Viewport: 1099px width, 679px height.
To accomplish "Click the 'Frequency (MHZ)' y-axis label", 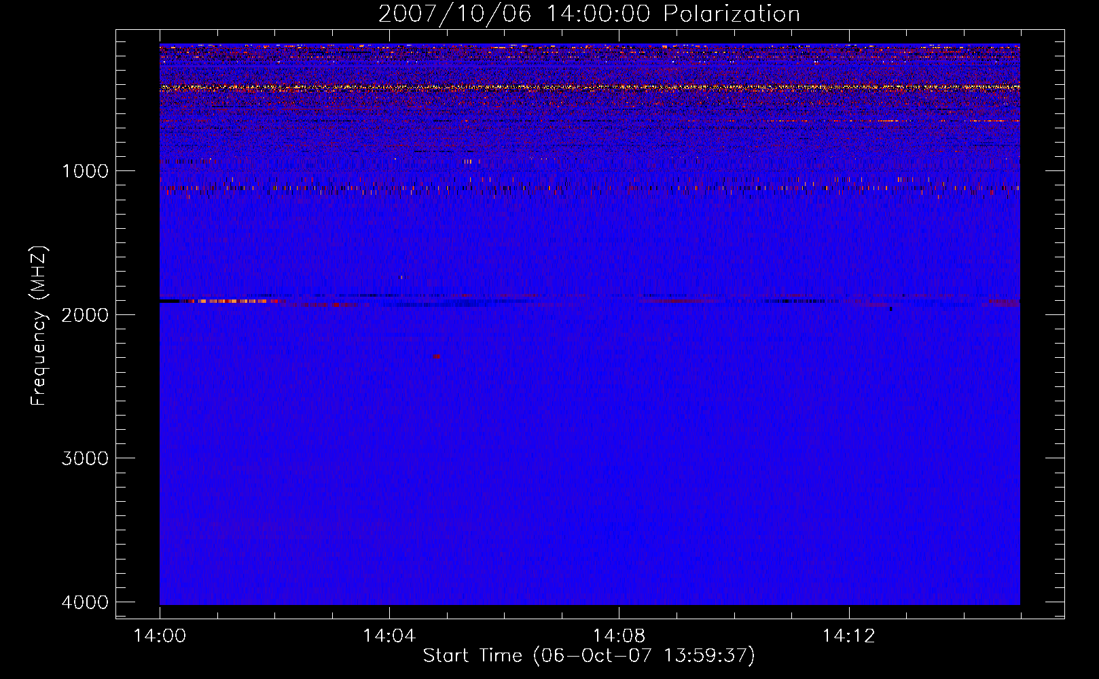I will 39,326.
